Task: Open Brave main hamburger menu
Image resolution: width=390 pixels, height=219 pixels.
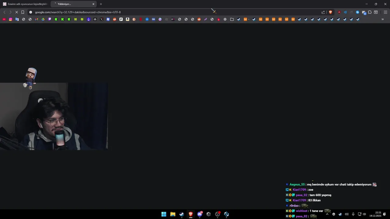Action: coord(385,12)
